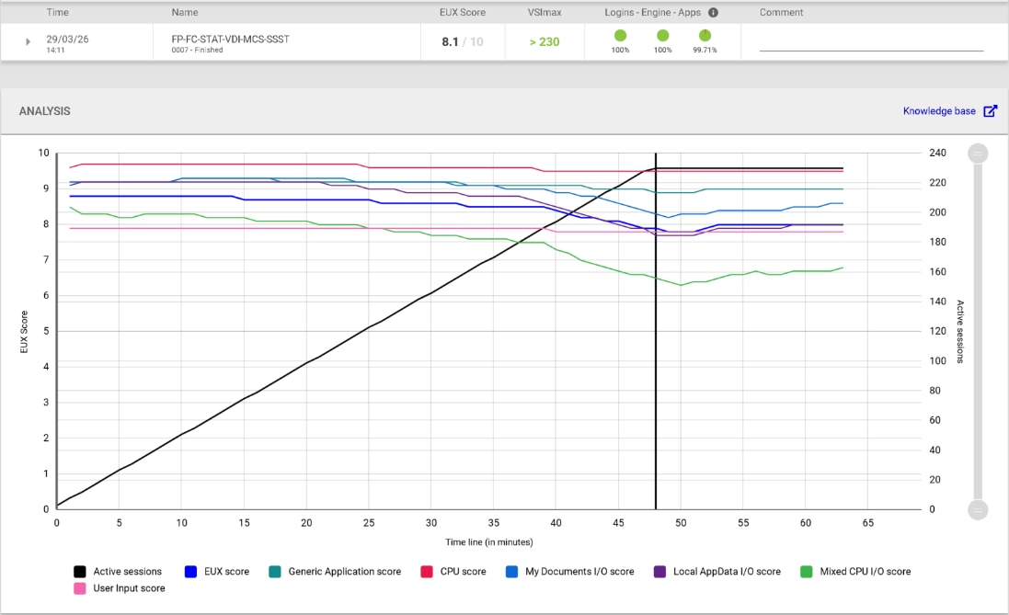Toggle the User Input score legend swatch

pos(80,588)
